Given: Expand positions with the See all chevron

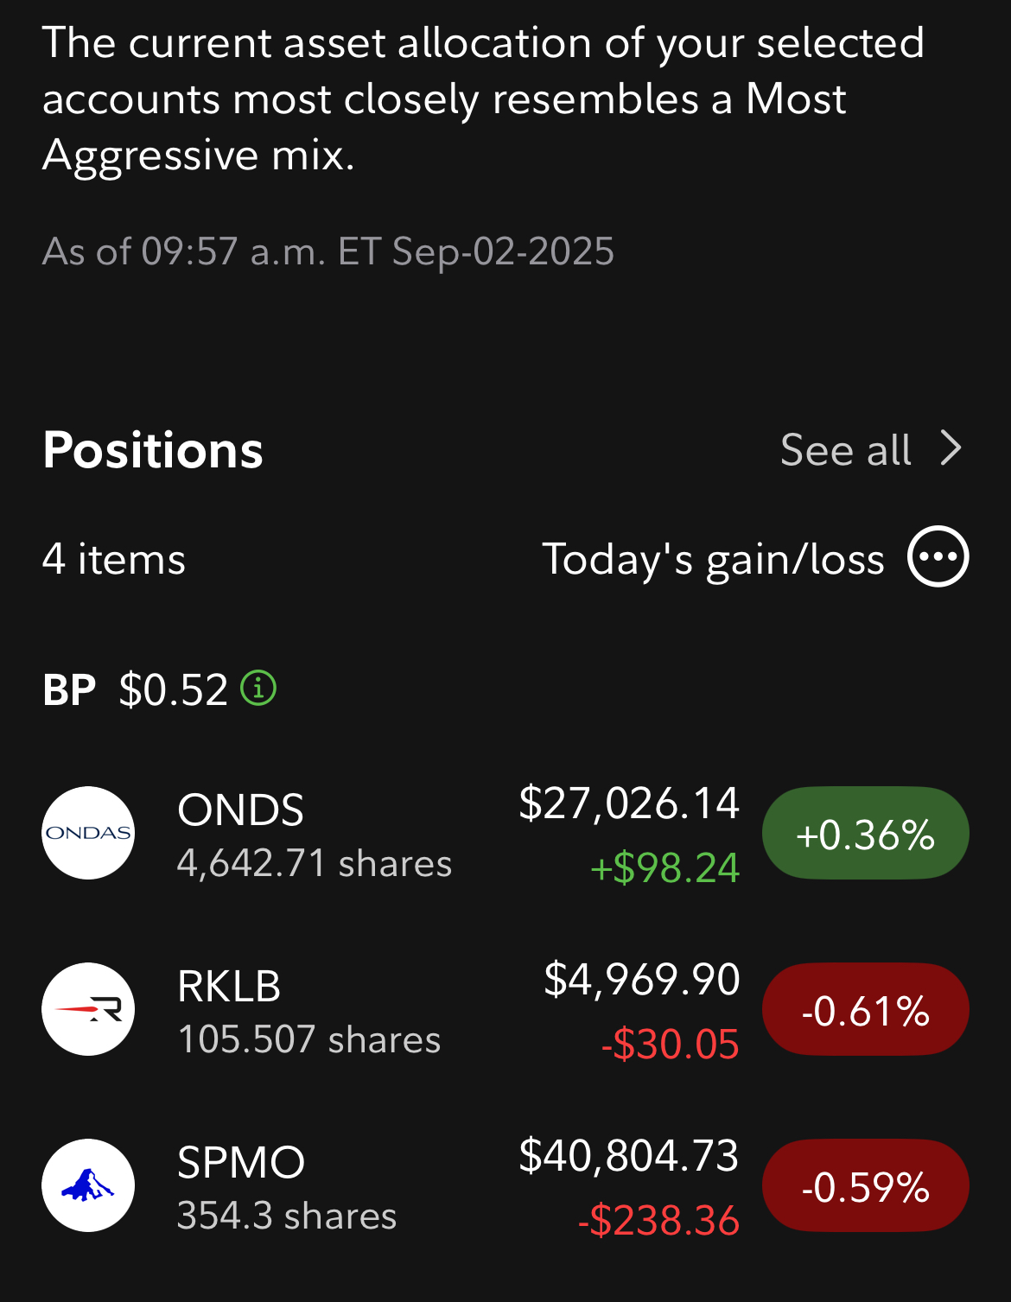Looking at the screenshot, I should 951,448.
